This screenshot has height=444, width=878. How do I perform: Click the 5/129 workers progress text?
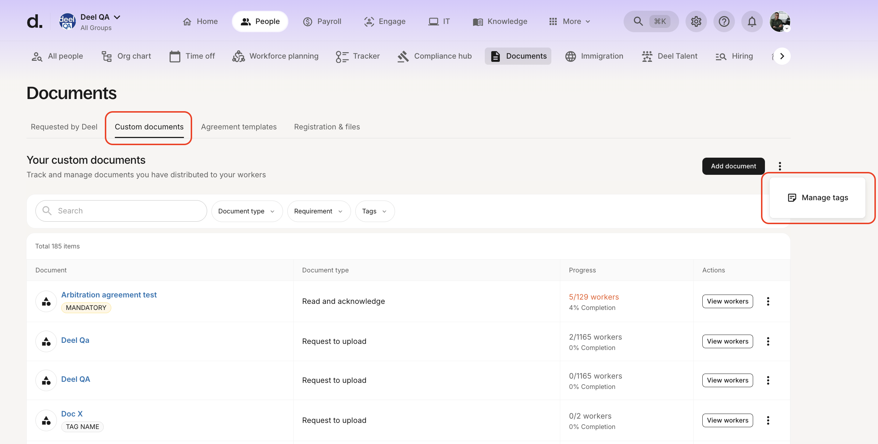[594, 297]
